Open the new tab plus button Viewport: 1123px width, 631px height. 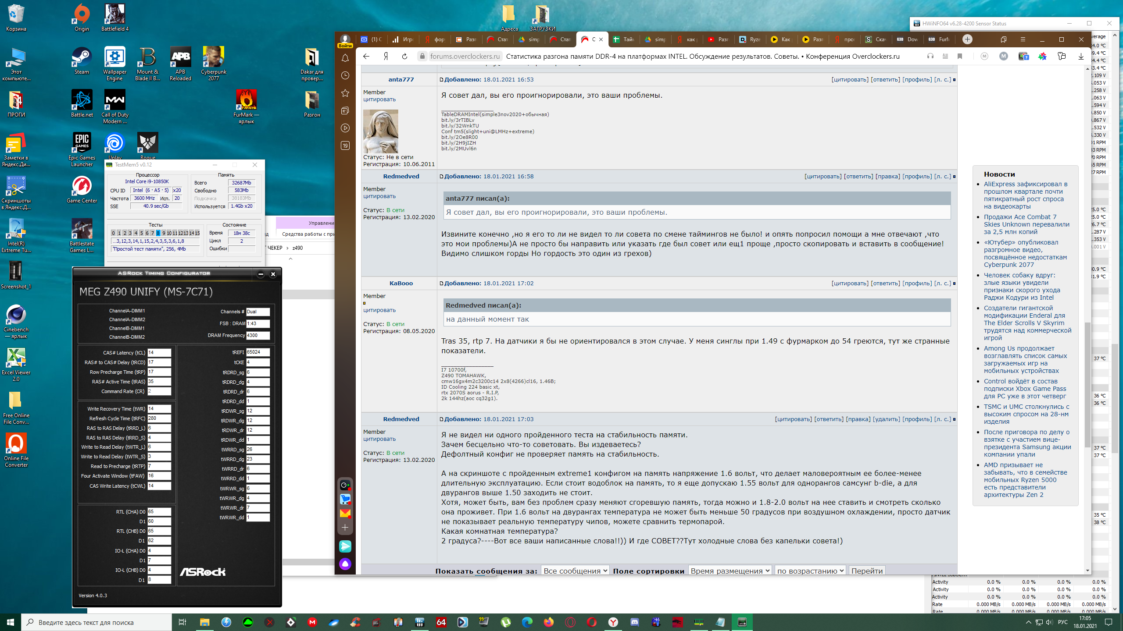[x=967, y=39]
